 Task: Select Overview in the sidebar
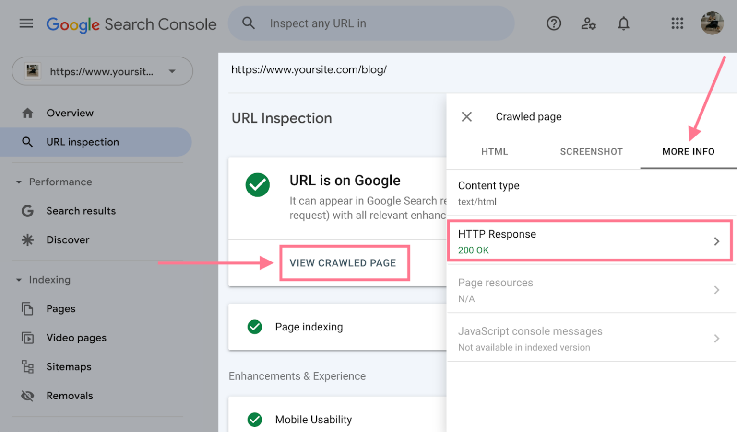coord(70,113)
